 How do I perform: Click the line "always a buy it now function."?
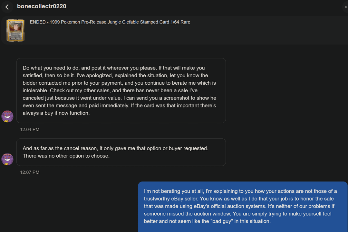[56, 113]
